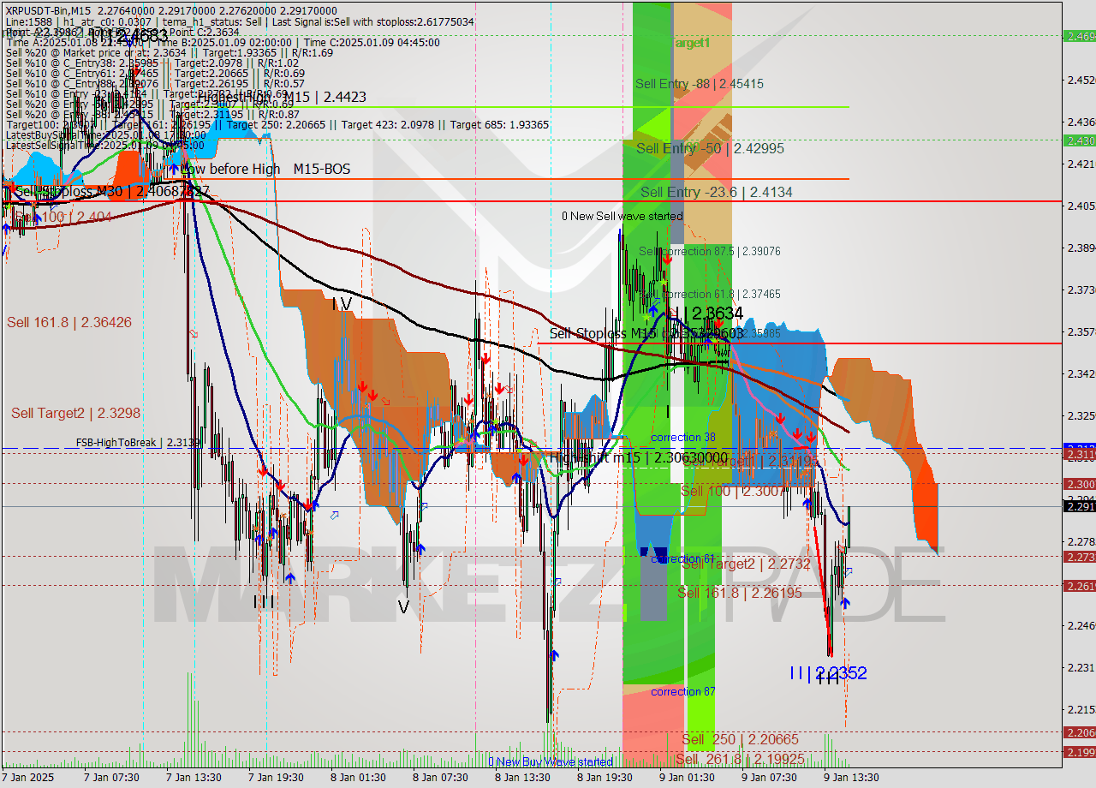Viewport: 1096px width, 788px height.
Task: Click the '9 Jan 13:30' time axis label
Action: click(x=851, y=778)
